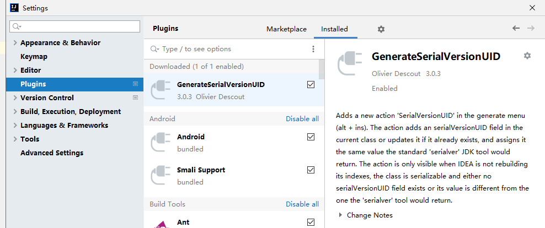The width and height of the screenshot is (545, 228).
Task: Open the plugin search options kebab menu
Action: click(x=313, y=49)
